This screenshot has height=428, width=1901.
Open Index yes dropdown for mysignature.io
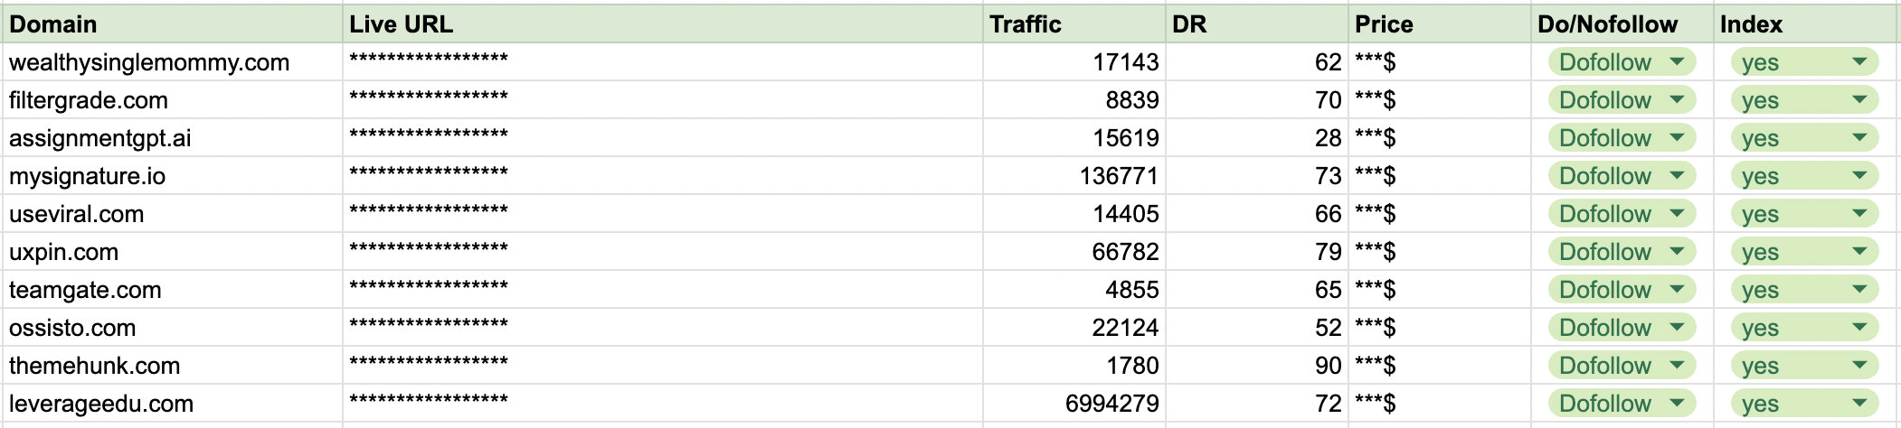coord(1859,176)
